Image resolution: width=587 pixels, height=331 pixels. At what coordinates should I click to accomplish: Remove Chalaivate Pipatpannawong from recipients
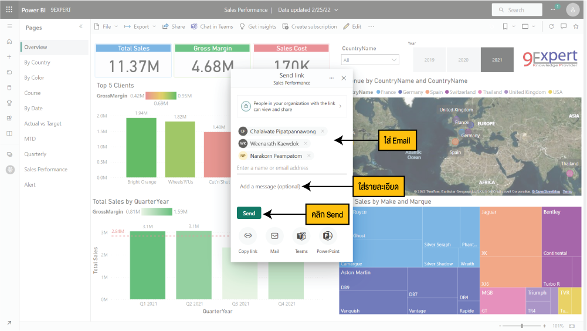[323, 131]
